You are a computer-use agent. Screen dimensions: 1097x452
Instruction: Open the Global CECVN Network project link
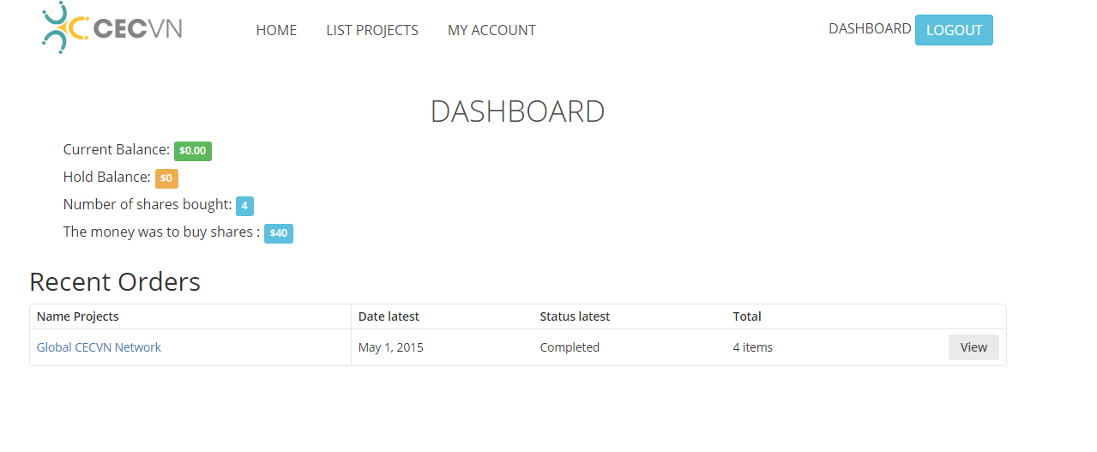(99, 347)
